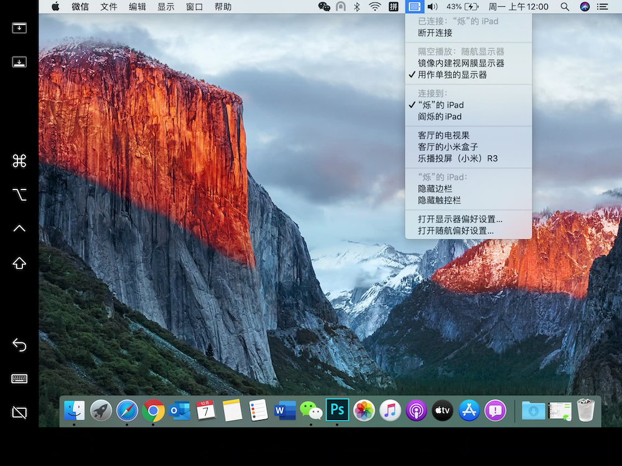Image resolution: width=622 pixels, height=466 pixels.
Task: Open Apple Music from the Dock
Action: (390, 410)
